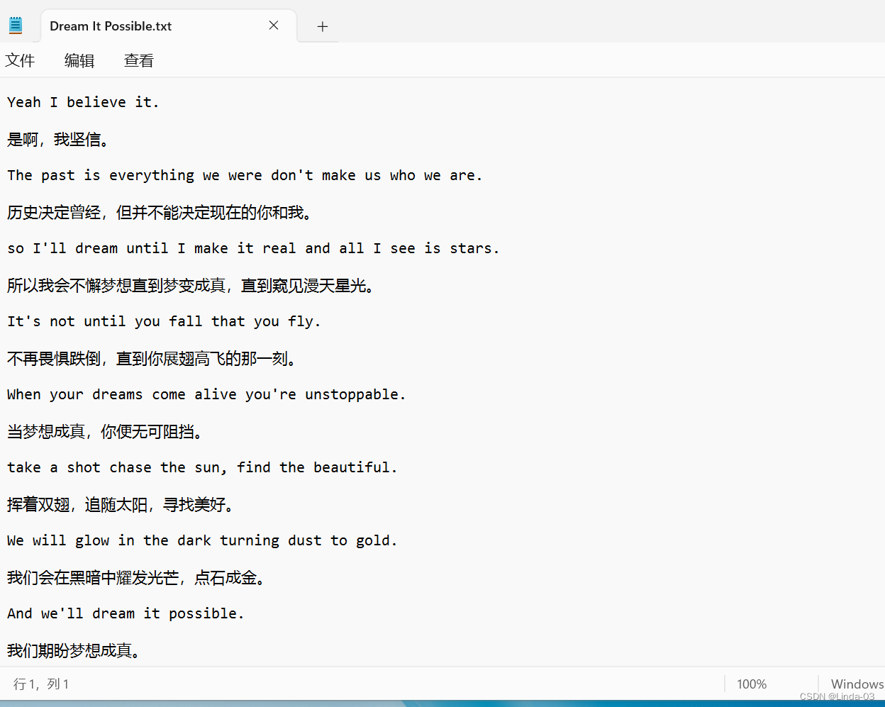This screenshot has width=885, height=707.
Task: Click the line '是啊，我坚信。'
Action: pos(58,140)
